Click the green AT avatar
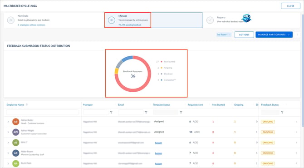 coord(16,143)
